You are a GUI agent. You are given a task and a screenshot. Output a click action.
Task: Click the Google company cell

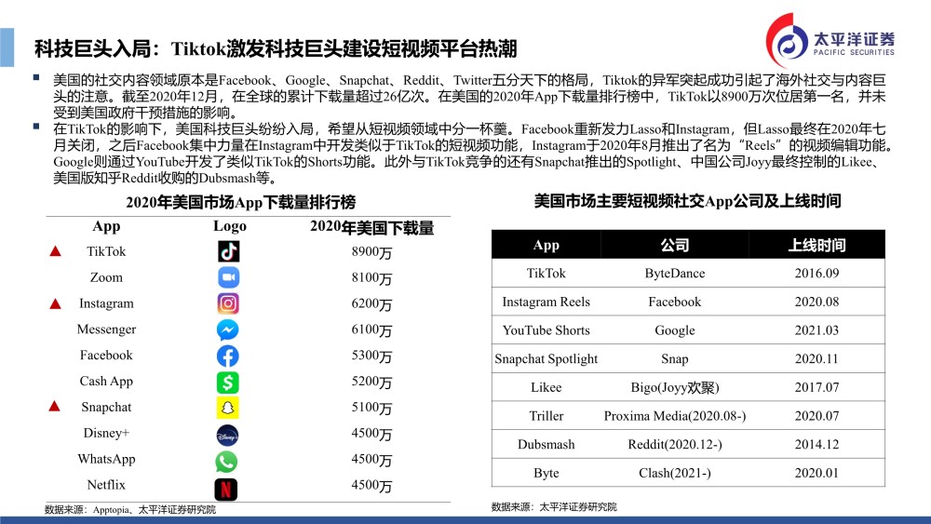[x=674, y=330]
